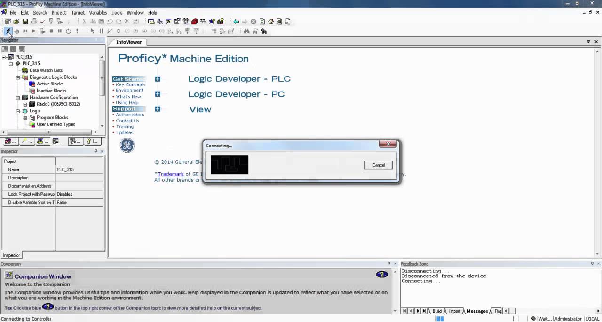Click the Print toolbar icon
Screen dimensions: 602x322
point(34,21)
